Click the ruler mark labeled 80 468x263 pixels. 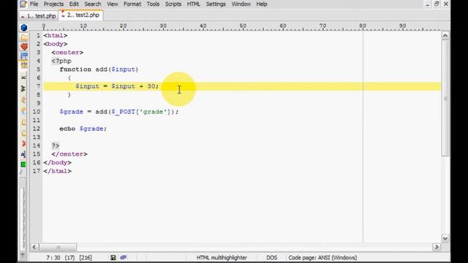363,26
